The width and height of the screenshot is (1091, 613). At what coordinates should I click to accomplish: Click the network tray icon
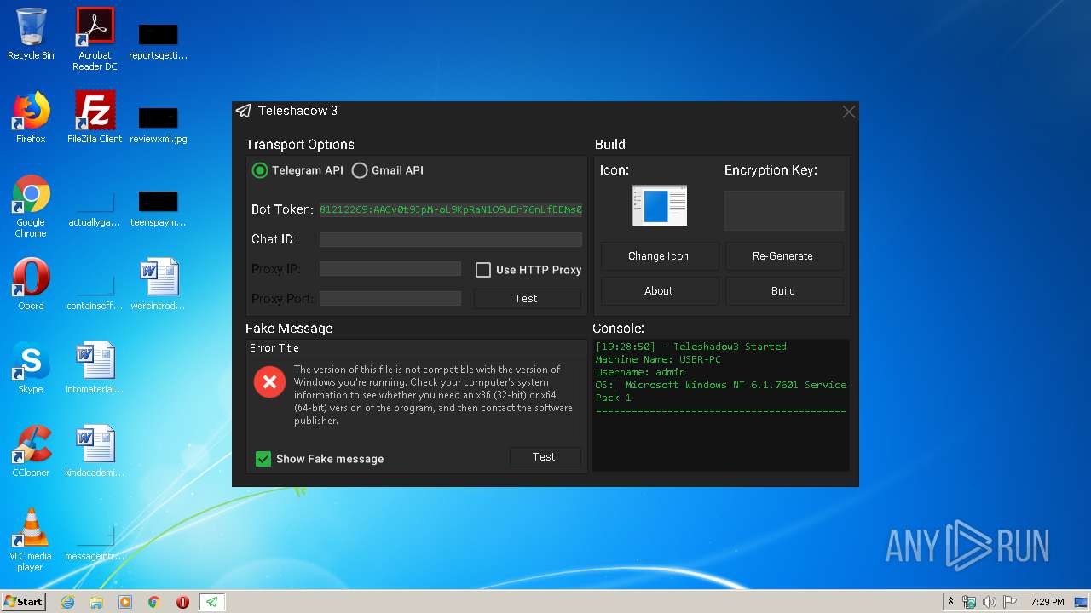click(969, 602)
